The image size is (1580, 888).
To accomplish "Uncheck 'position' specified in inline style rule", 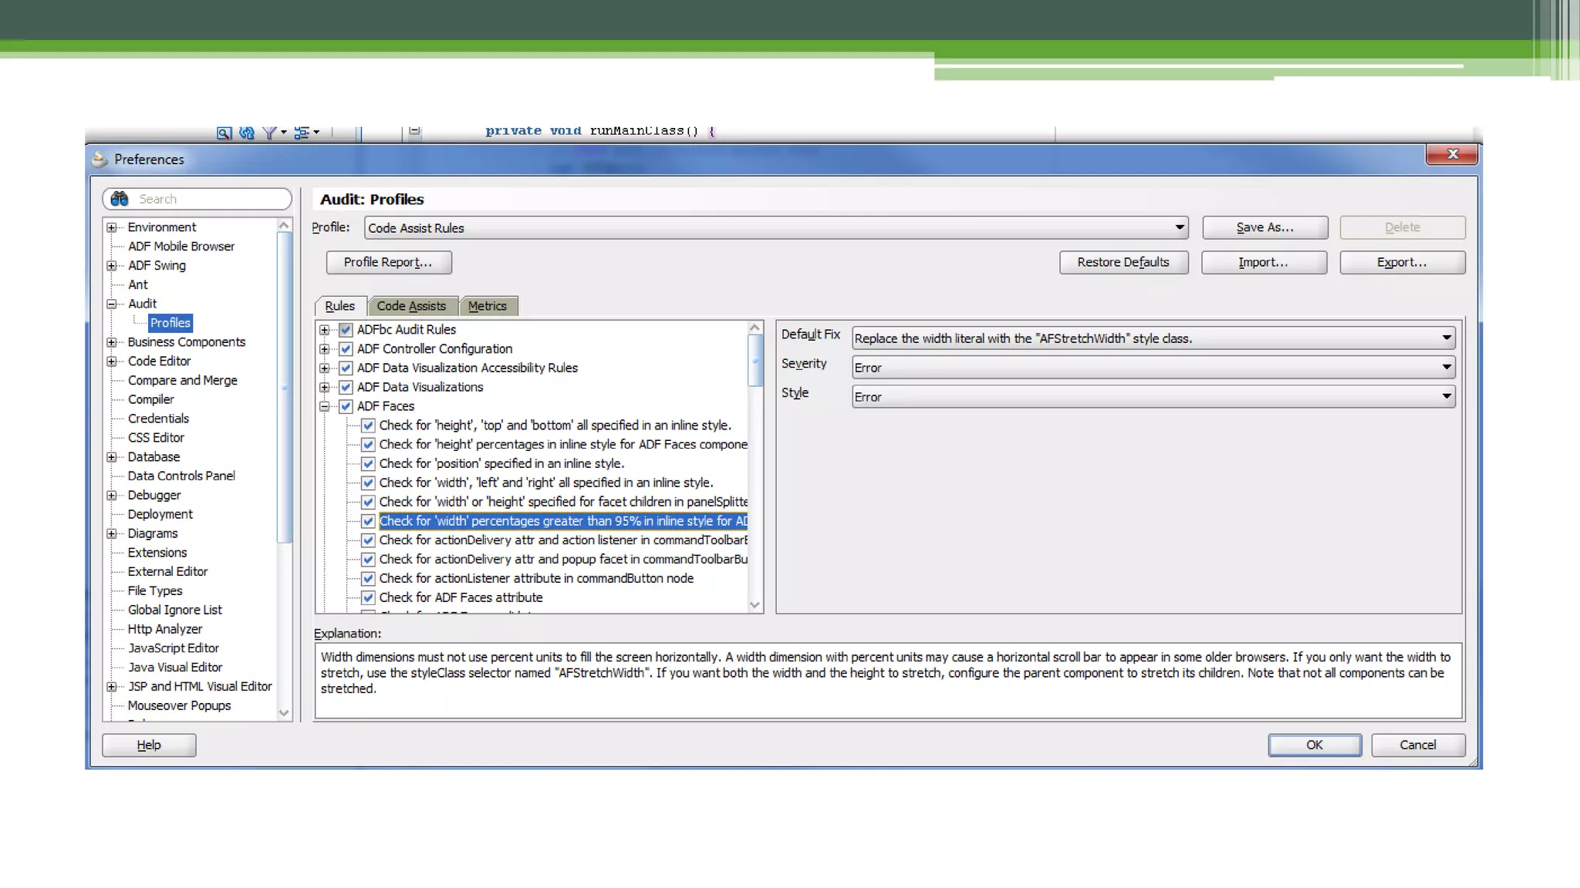I will coord(368,464).
